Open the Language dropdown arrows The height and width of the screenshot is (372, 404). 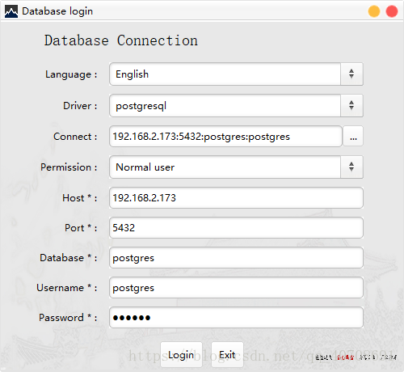click(351, 74)
